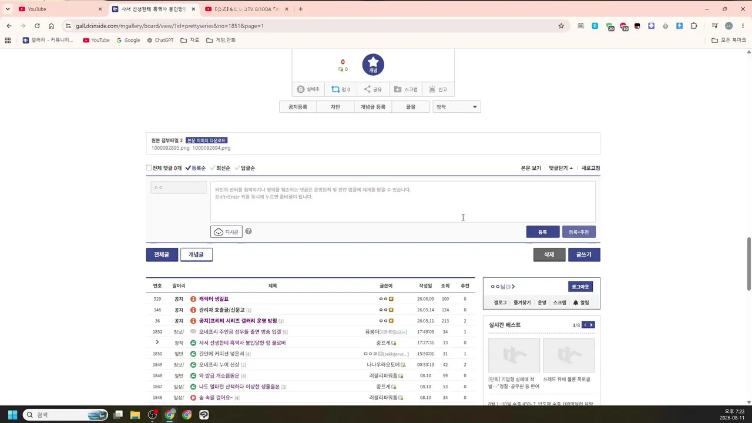Viewport: 752px width, 423px height.
Task: Open the media control icon in toolbar
Action: point(714,26)
